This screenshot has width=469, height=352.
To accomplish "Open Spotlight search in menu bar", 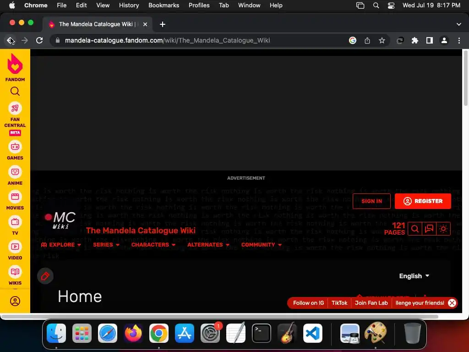I will pos(376,5).
